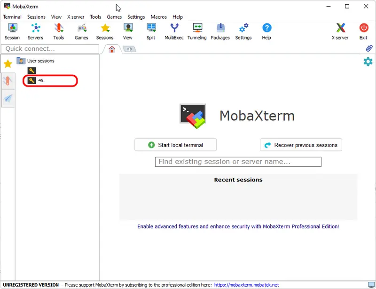Open the Help menu
This screenshot has height=289, width=376.
(x=178, y=17)
